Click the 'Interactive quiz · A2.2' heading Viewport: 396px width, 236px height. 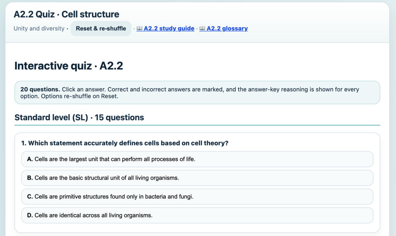tap(69, 66)
